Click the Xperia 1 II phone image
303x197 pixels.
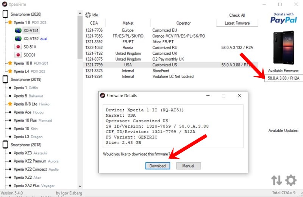point(283,48)
